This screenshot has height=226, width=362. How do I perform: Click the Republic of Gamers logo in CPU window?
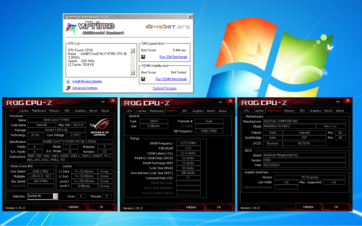click(100, 127)
